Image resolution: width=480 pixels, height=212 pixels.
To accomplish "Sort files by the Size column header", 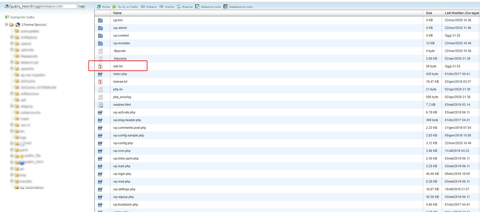I will [429, 13].
